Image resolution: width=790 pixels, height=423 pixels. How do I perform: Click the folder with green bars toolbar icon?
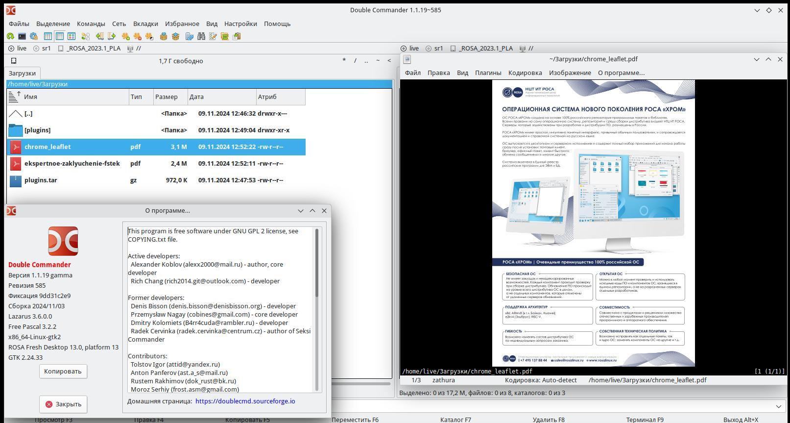(x=225, y=36)
